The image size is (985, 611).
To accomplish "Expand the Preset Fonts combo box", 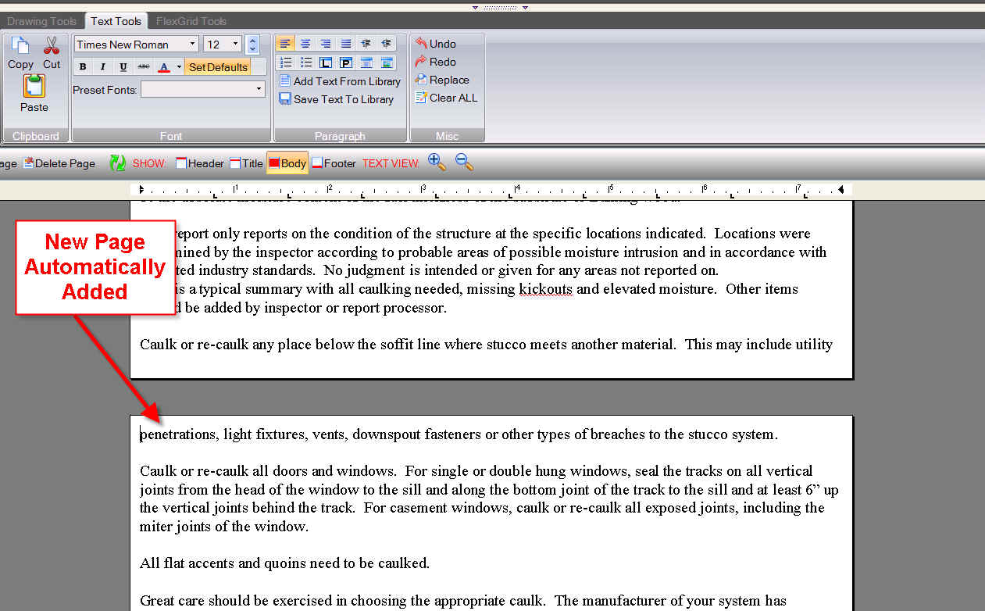I will [x=259, y=90].
